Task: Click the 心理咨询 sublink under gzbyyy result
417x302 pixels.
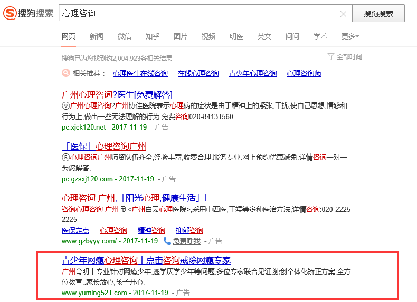Action: pyautogui.click(x=113, y=230)
